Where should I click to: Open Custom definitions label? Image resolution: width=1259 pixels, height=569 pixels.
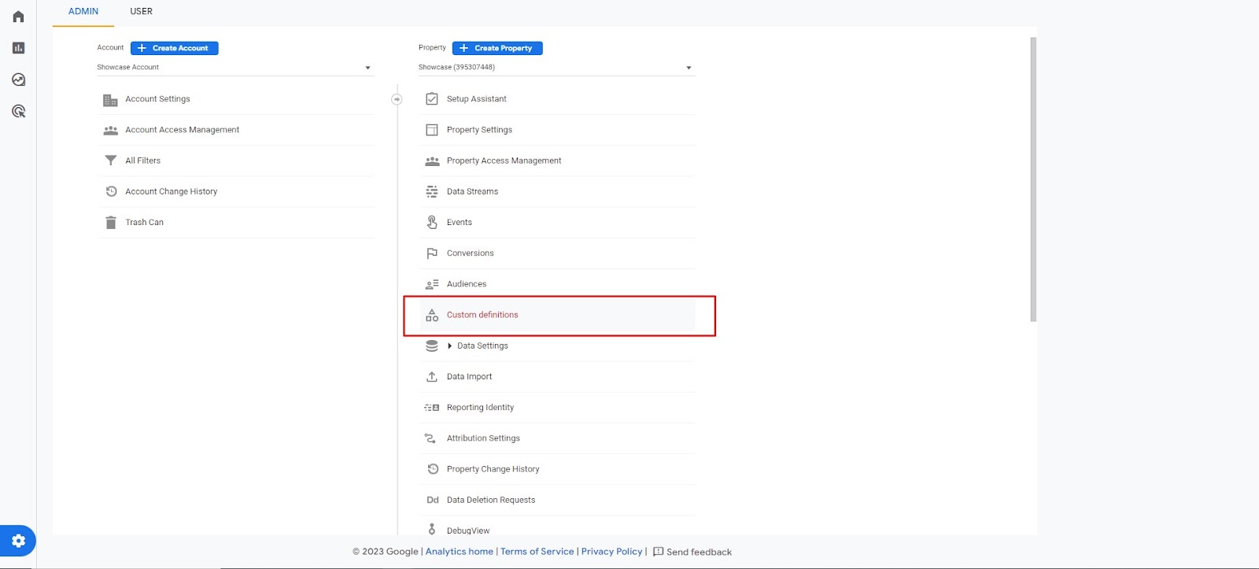tap(482, 315)
